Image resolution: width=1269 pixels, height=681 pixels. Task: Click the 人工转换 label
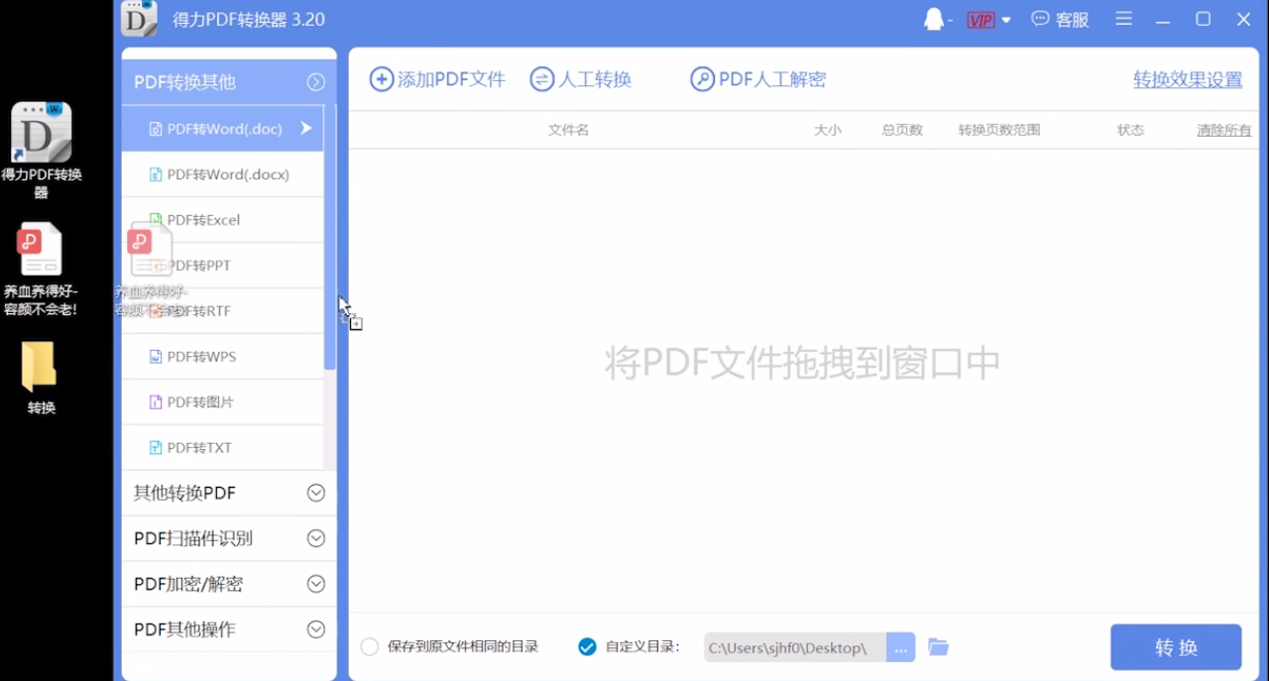tap(595, 80)
